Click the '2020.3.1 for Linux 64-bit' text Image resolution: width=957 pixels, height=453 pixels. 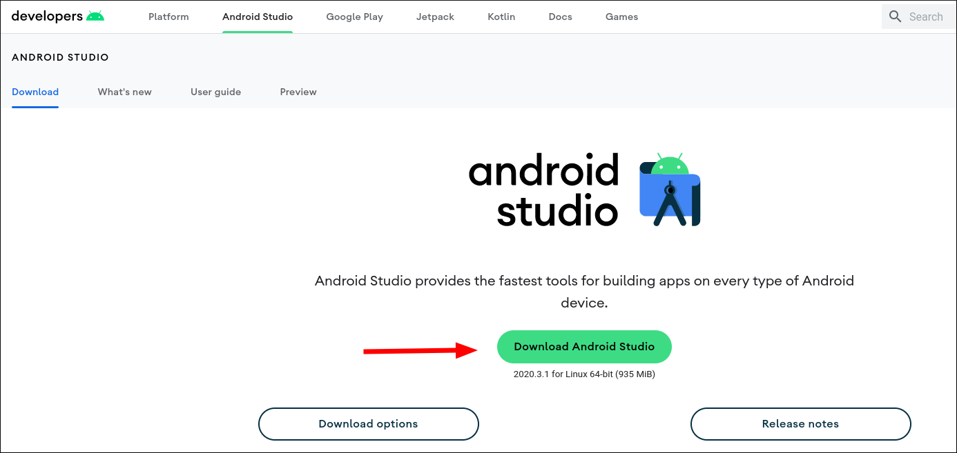584,374
